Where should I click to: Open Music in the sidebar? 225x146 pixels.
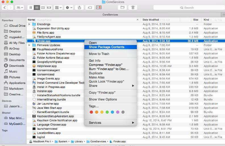pyautogui.click(x=11, y=71)
